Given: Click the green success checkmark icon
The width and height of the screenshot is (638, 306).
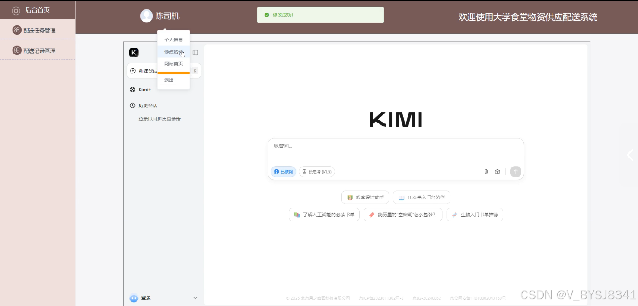Looking at the screenshot, I should pos(267,15).
